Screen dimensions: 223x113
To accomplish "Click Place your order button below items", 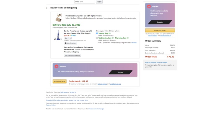I will (59, 81).
